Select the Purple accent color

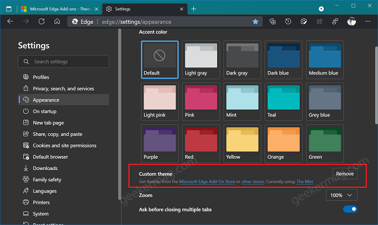click(x=160, y=144)
